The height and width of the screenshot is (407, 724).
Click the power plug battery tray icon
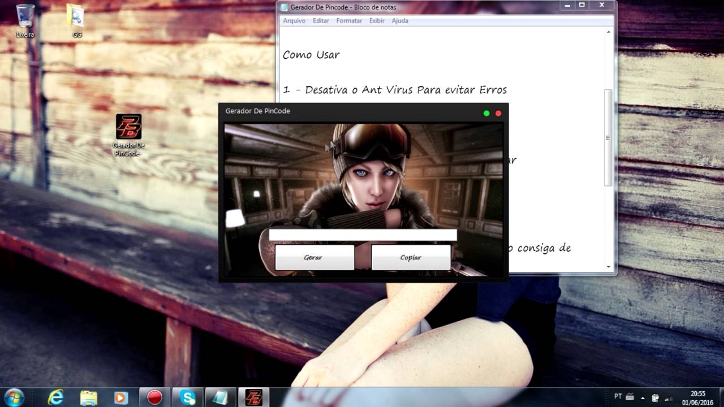(656, 397)
